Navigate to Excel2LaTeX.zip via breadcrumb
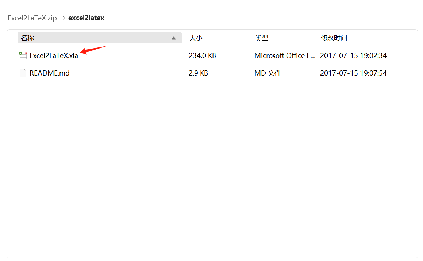The height and width of the screenshot is (261, 423). pos(32,18)
